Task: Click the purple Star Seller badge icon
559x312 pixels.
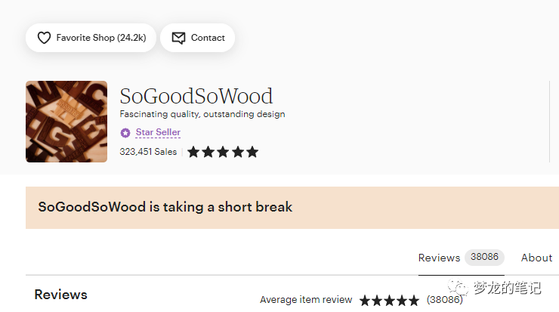Action: pyautogui.click(x=125, y=133)
